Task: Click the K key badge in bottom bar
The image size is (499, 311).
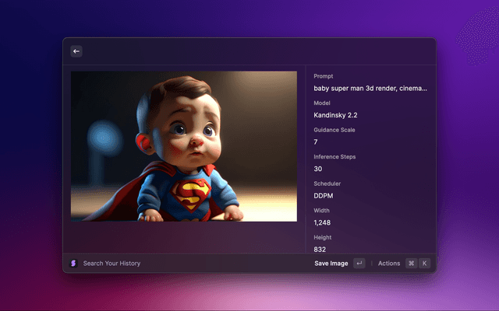Action: (x=425, y=264)
